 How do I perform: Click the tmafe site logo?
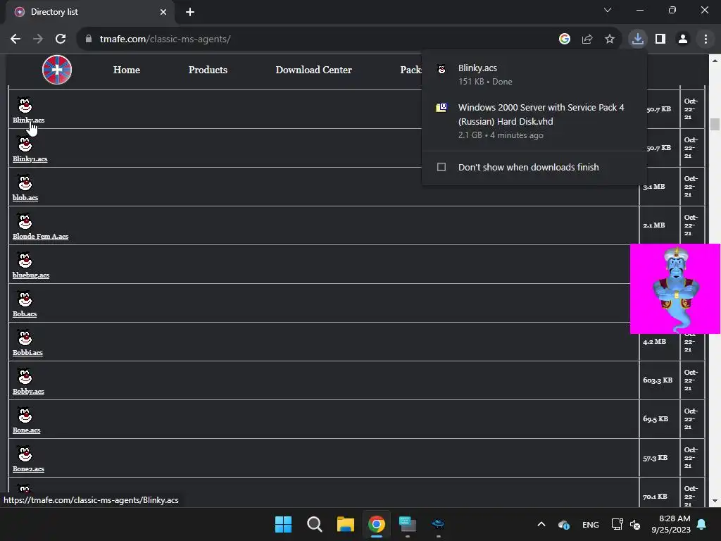click(x=57, y=70)
